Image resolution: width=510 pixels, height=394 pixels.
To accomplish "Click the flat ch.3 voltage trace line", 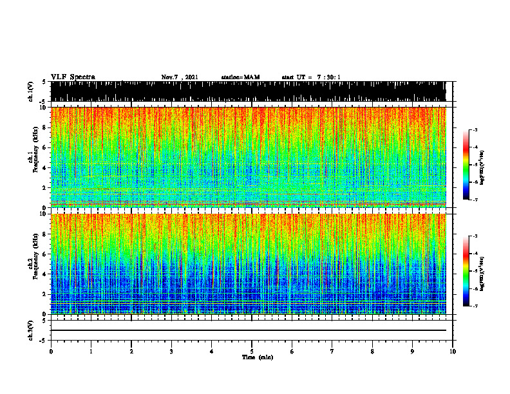I will click(248, 330).
